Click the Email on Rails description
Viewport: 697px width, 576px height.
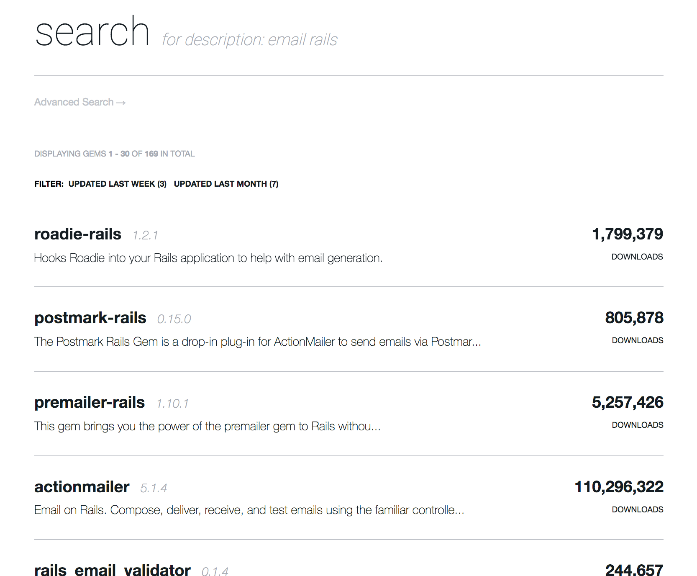coord(249,510)
